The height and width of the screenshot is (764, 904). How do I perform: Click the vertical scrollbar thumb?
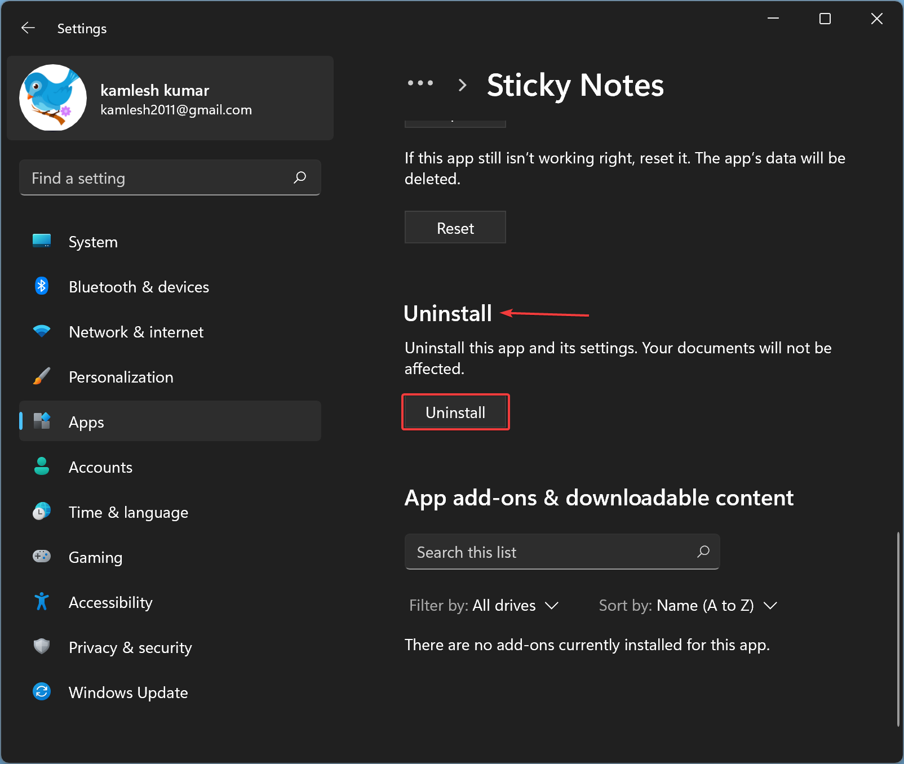pos(898,629)
